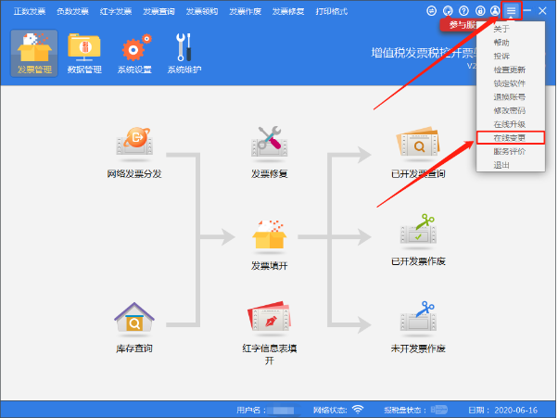Click the headset service icon in title bar

click(x=448, y=11)
